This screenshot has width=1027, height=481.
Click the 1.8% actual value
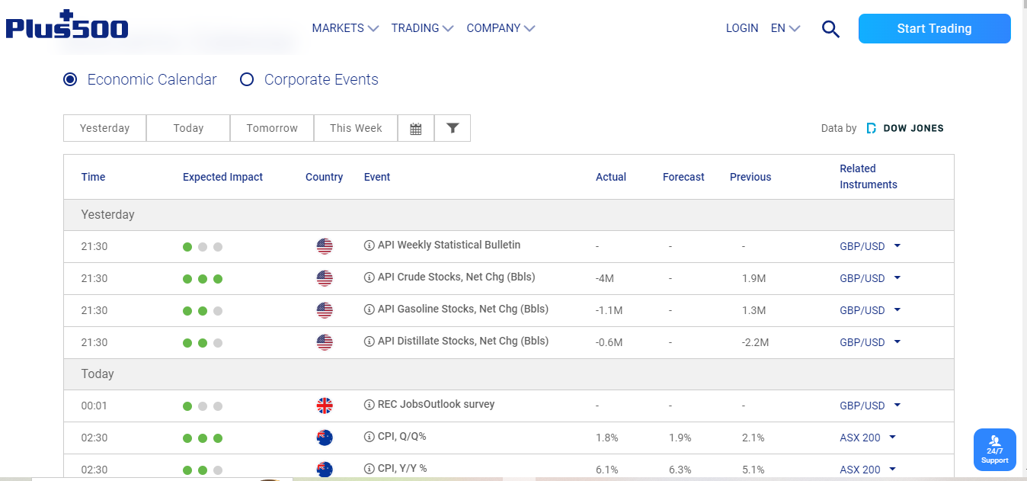(x=606, y=438)
